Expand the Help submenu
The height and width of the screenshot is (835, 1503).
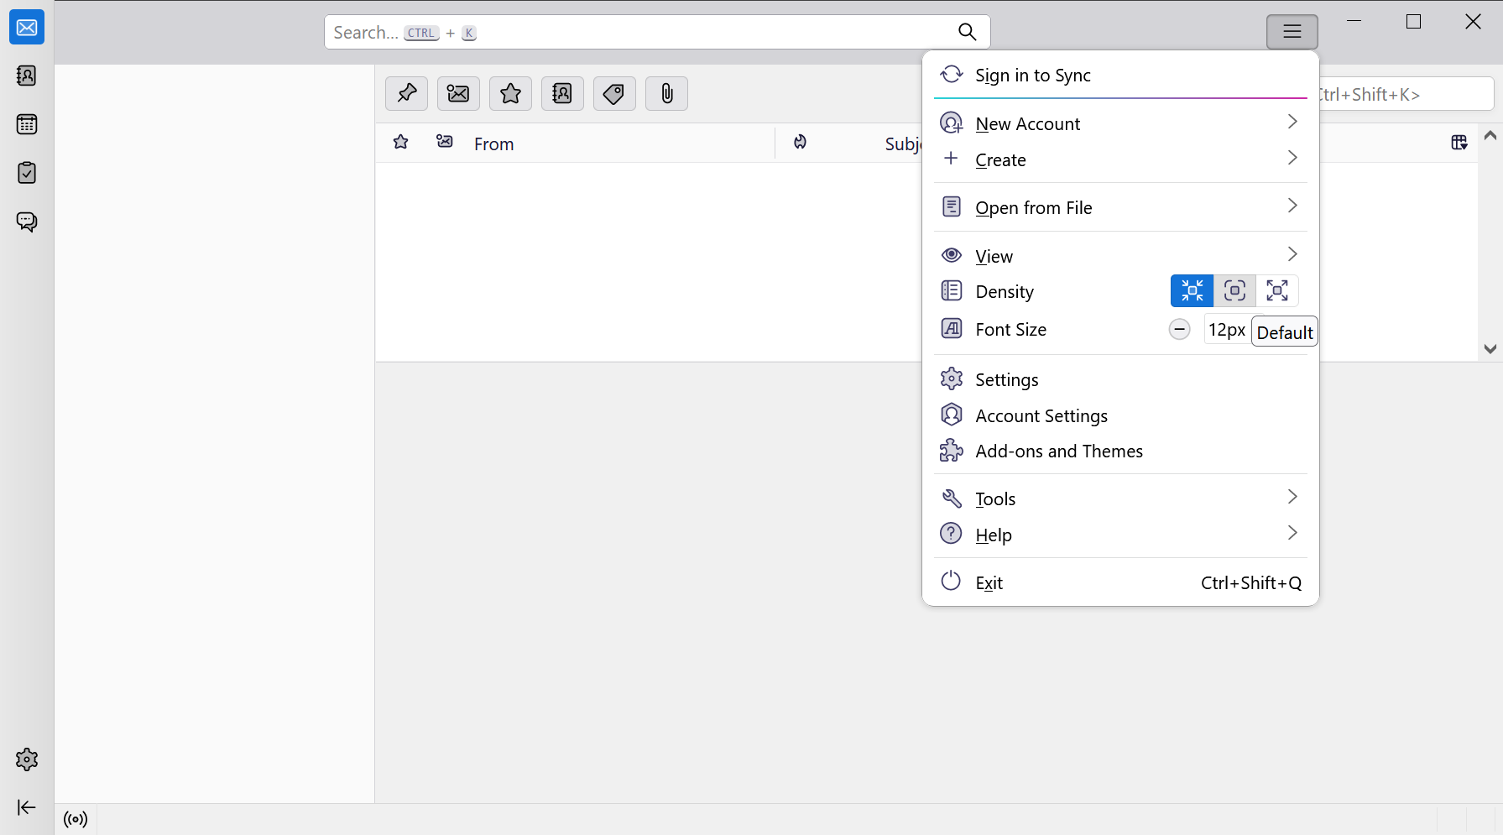1120,535
